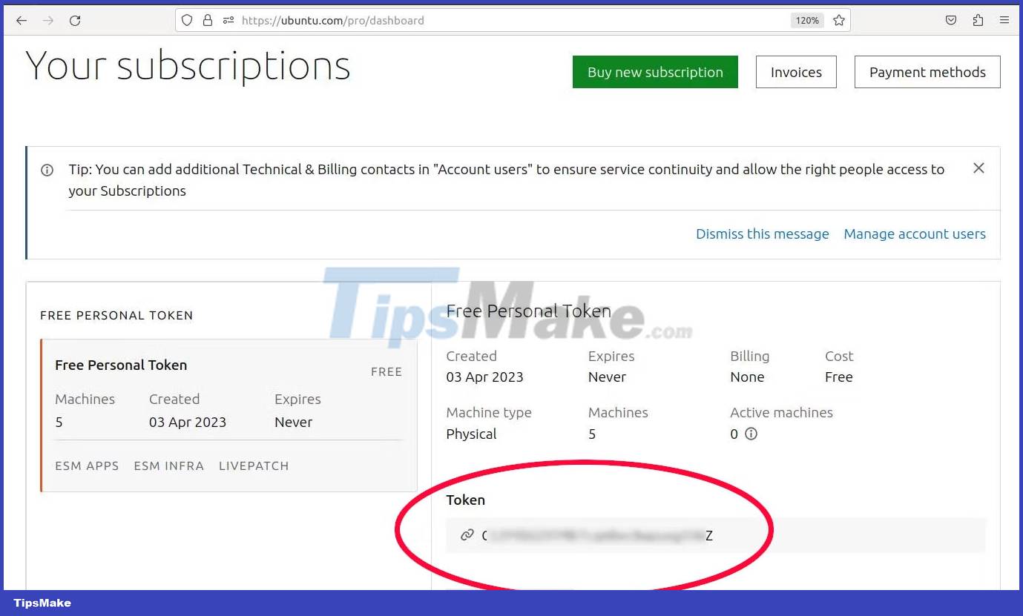1023x616 pixels.
Task: Click the link icon next to token
Action: (x=467, y=535)
